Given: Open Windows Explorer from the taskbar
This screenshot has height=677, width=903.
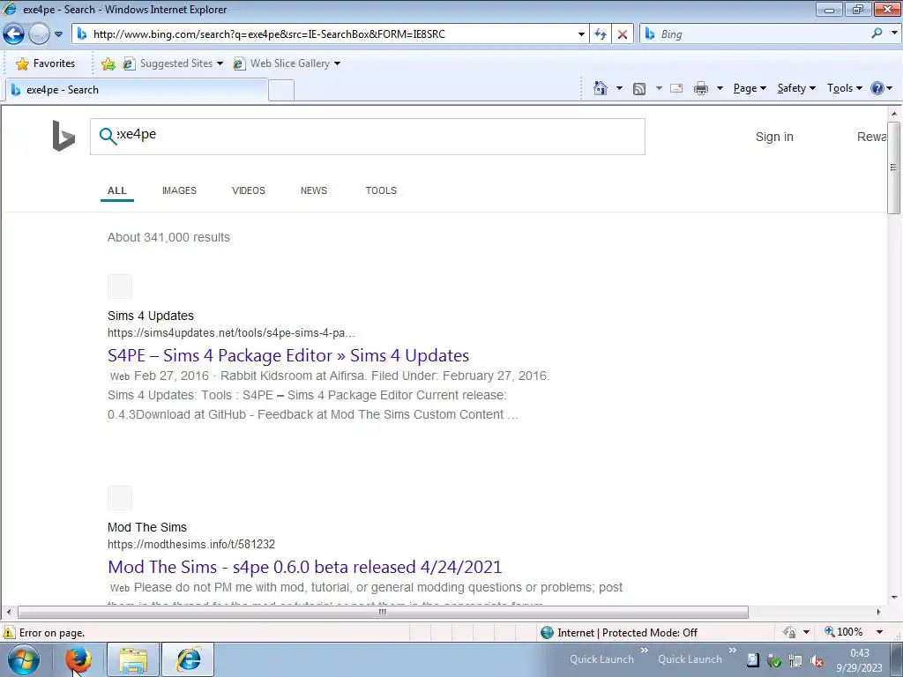Looking at the screenshot, I should coord(133,659).
